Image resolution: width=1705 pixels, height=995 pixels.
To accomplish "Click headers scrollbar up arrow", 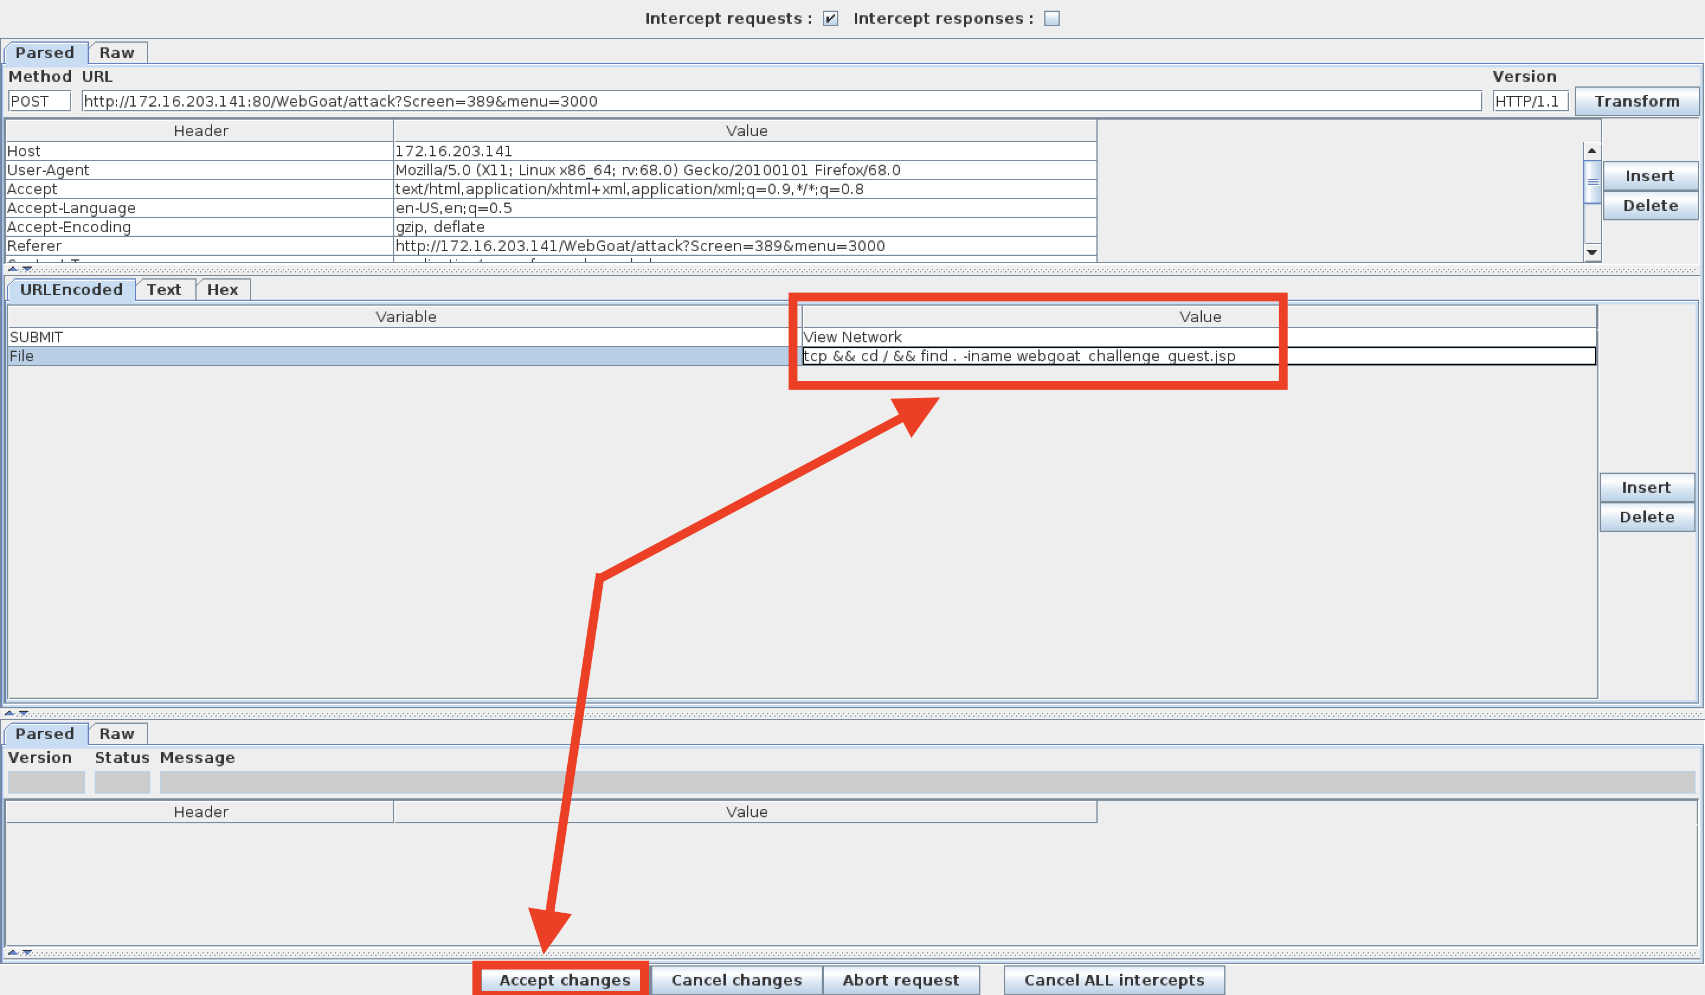I will click(1592, 150).
